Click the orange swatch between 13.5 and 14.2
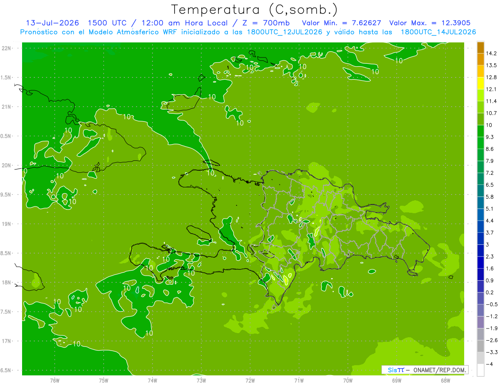 [x=480, y=60]
